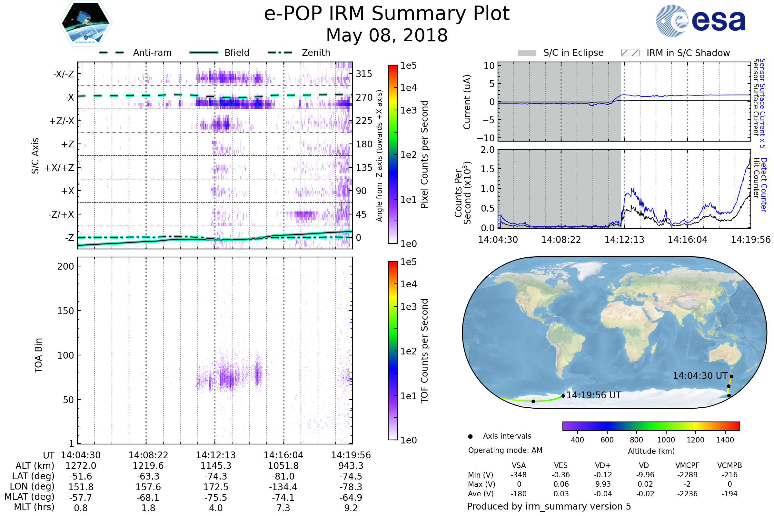The height and width of the screenshot is (516, 774).
Task: Click the TOF Counts per Second colorbar
Action: click(x=392, y=351)
